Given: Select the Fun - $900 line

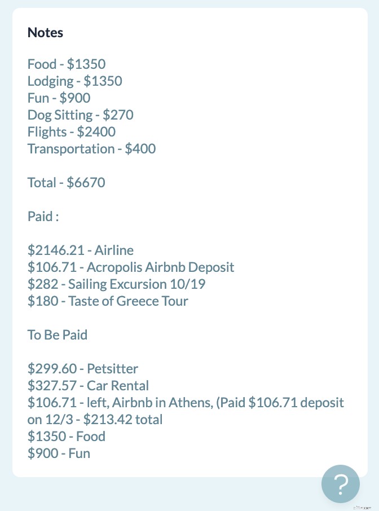Looking at the screenshot, I should (59, 98).
